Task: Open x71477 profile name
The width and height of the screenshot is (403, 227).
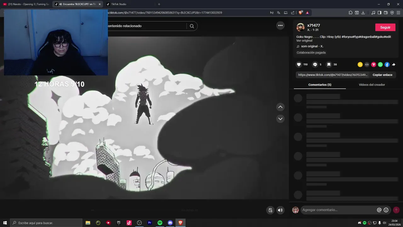Action: pyautogui.click(x=314, y=26)
